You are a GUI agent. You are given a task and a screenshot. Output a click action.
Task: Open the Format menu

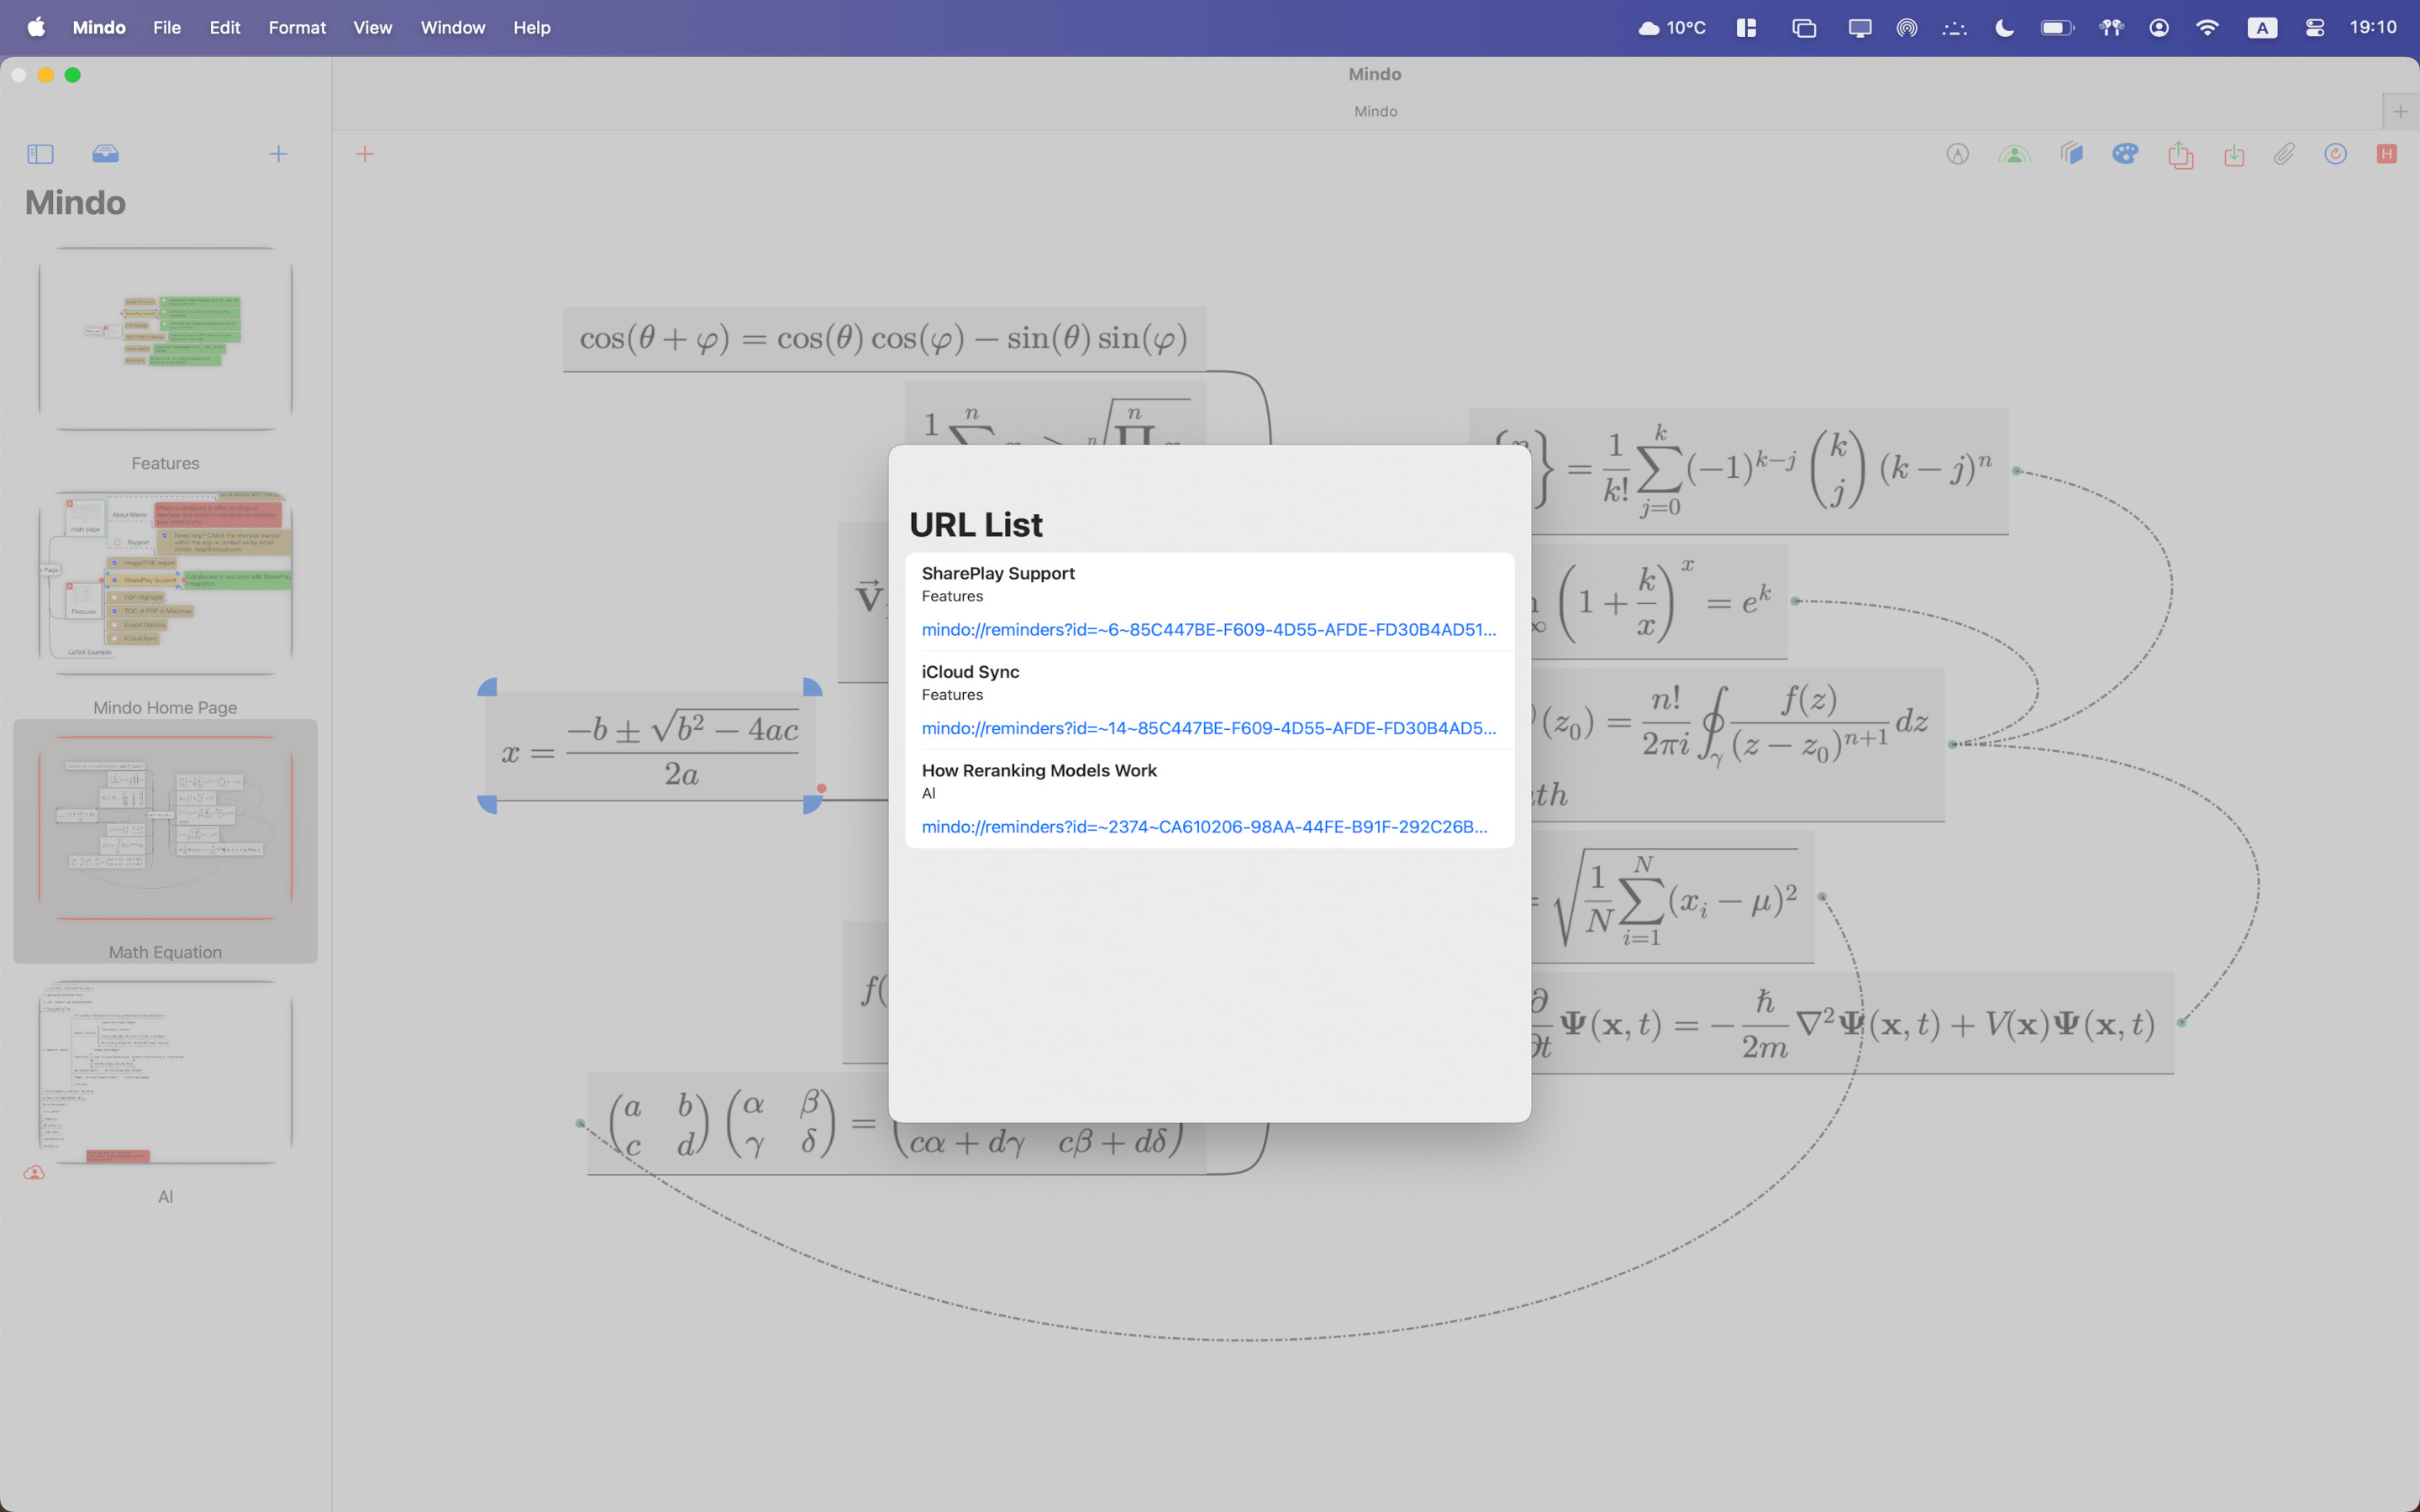click(297, 28)
